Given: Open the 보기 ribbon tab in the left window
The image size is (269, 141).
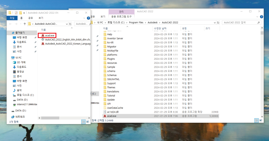Looking at the screenshot, I should (x=41, y=18).
